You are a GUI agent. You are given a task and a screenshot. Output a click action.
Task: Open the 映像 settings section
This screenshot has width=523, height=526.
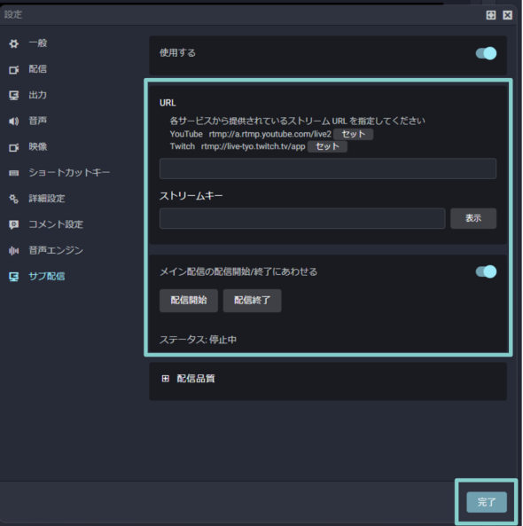pyautogui.click(x=37, y=146)
